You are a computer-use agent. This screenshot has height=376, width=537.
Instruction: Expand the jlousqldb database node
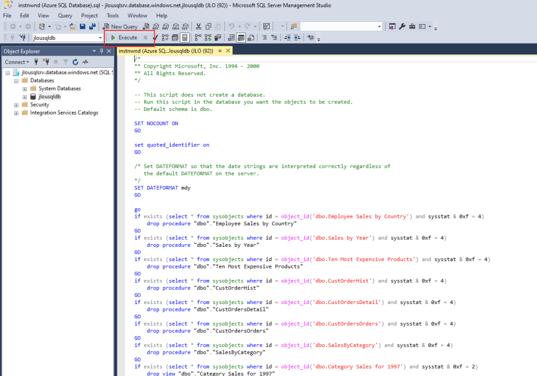[25, 97]
